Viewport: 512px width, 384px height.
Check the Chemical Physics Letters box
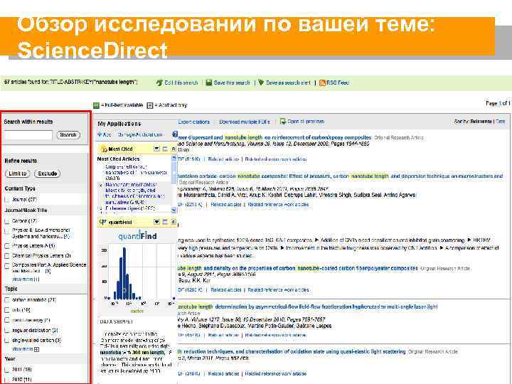(7, 256)
